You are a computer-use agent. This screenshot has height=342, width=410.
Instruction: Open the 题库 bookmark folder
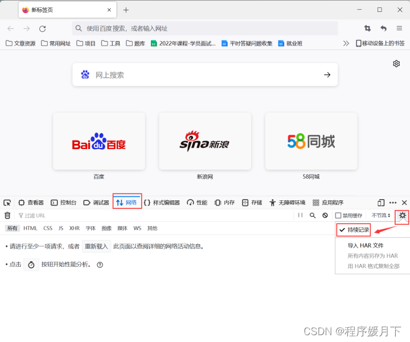coord(135,43)
